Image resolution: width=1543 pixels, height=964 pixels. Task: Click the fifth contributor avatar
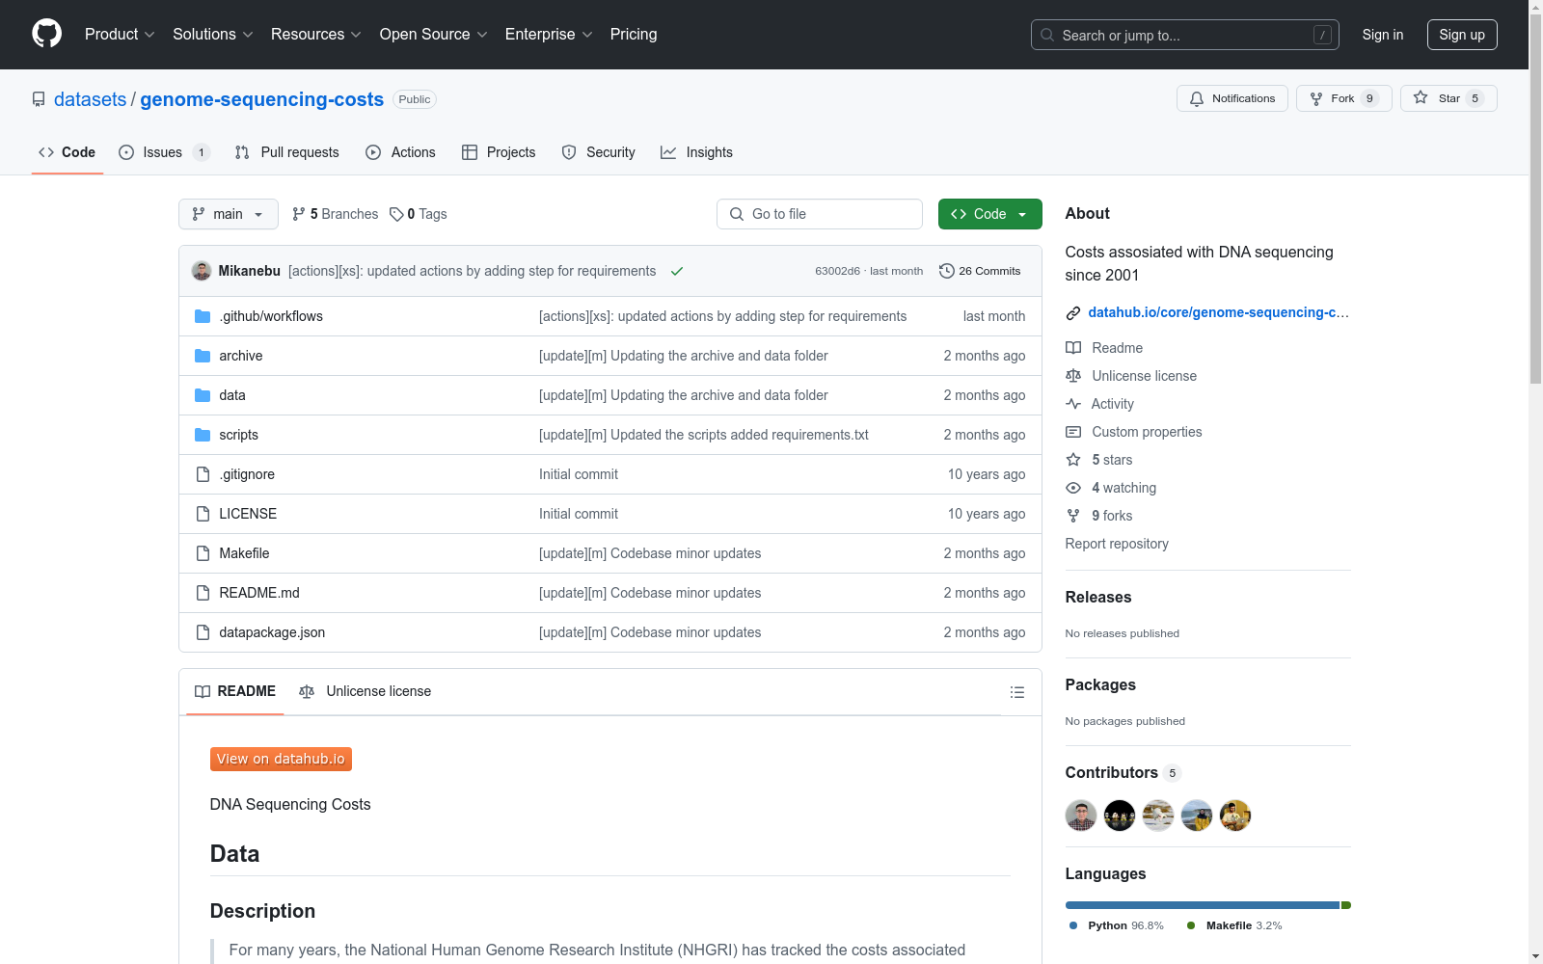pyautogui.click(x=1235, y=816)
